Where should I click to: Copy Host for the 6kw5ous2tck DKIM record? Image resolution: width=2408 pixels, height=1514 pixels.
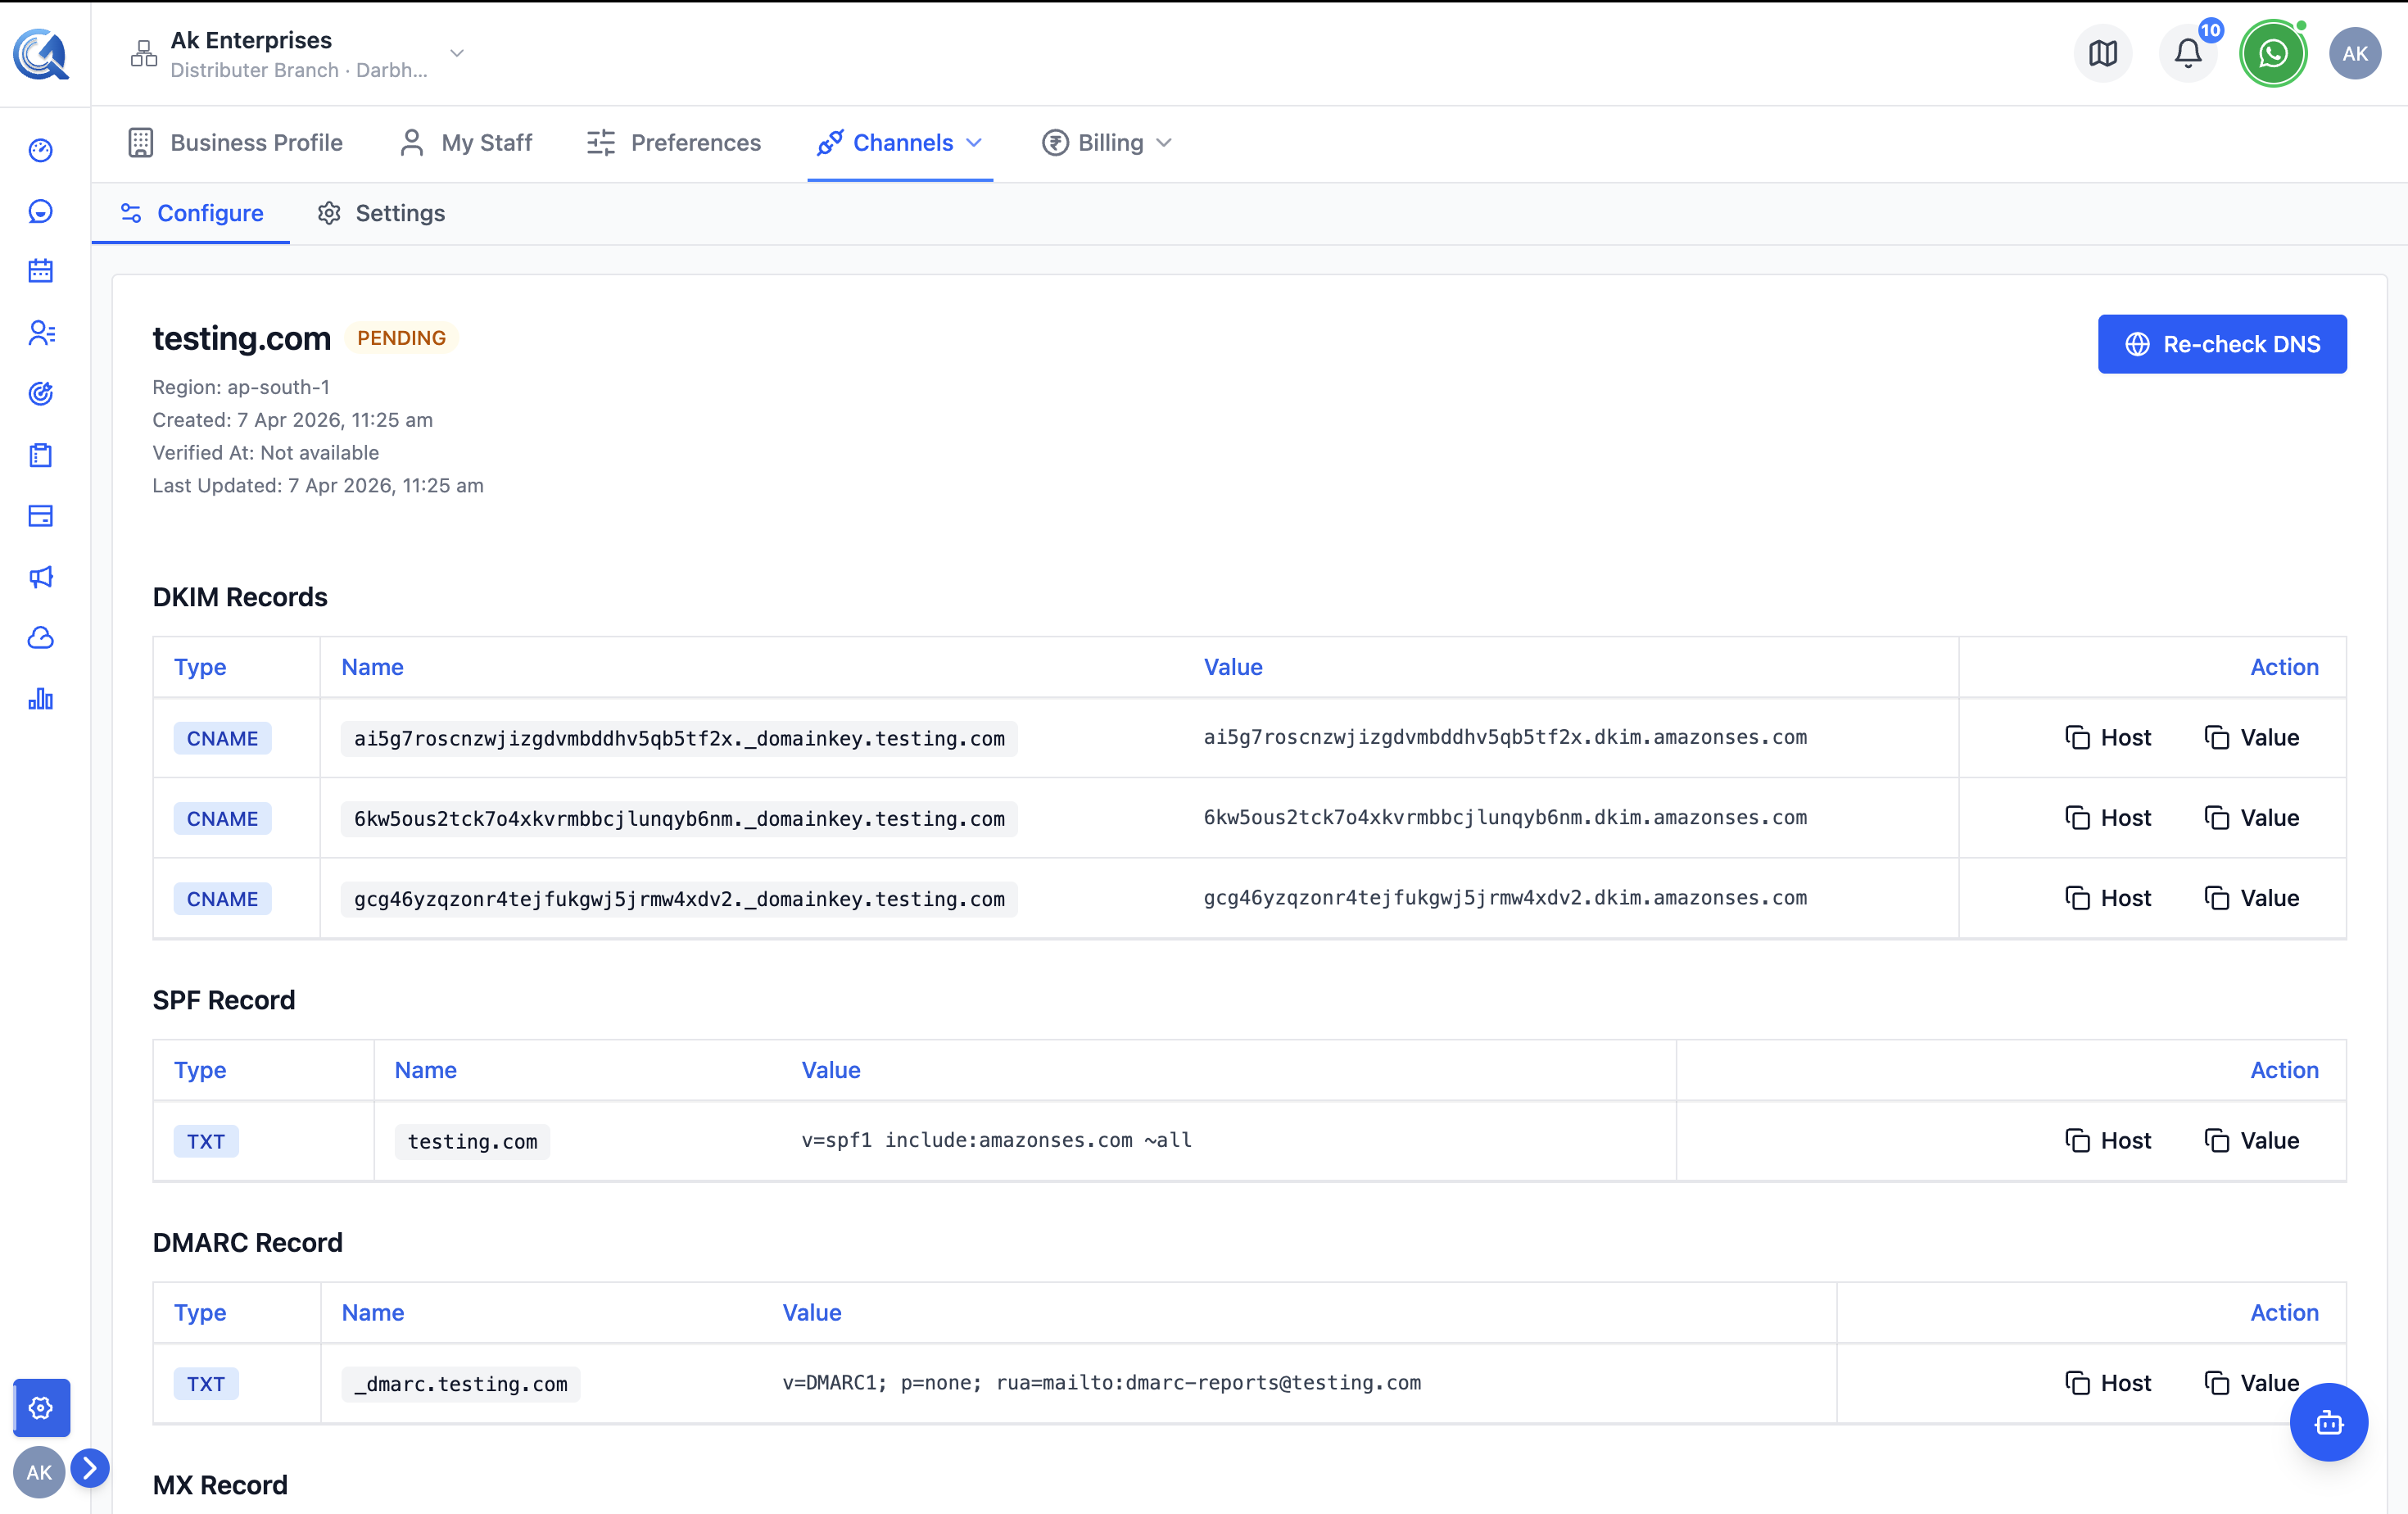(x=2108, y=818)
